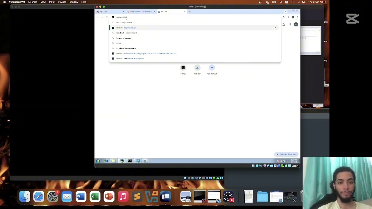372x209 pixels.
Task: Click macOS Spotlight search icon
Action: (x=298, y=2)
